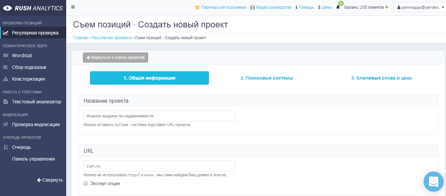The width and height of the screenshot is (446, 196).
Task: Click Вернуться к списку проектов
Action: coord(115,57)
